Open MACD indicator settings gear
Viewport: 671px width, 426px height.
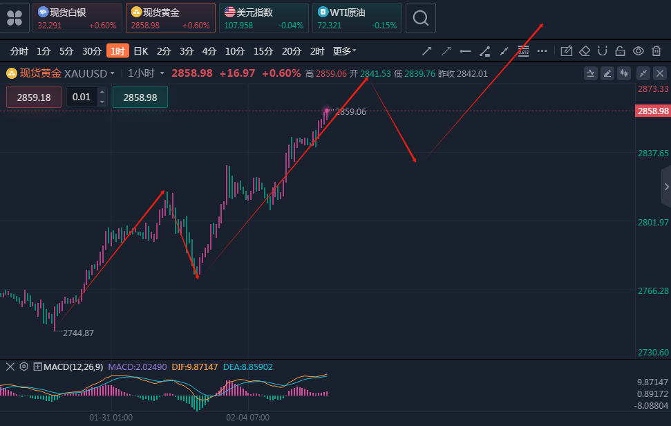23,367
